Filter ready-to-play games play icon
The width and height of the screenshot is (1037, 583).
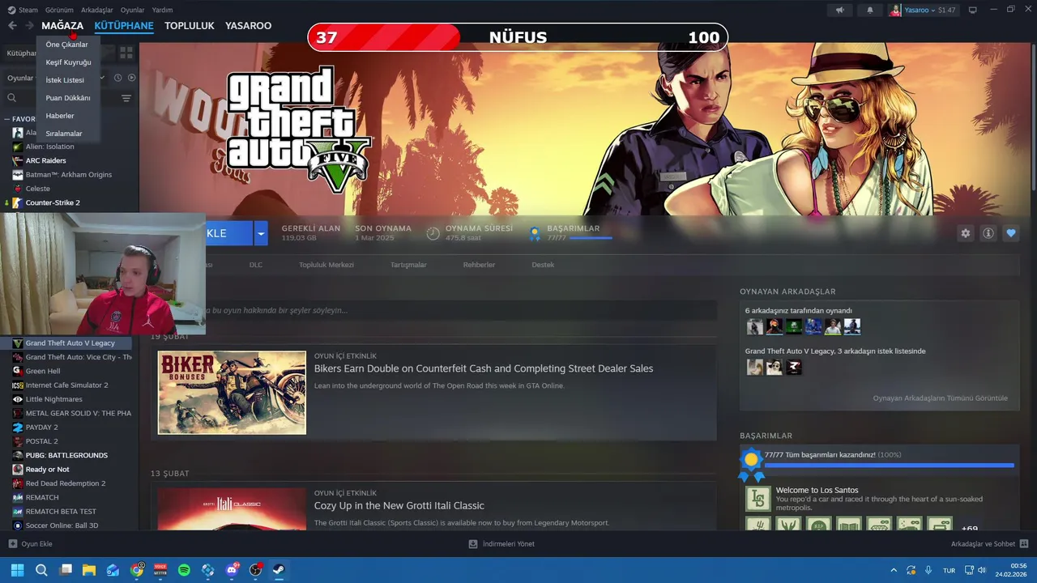point(131,78)
